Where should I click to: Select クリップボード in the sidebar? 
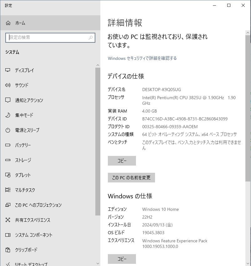(x=48, y=250)
